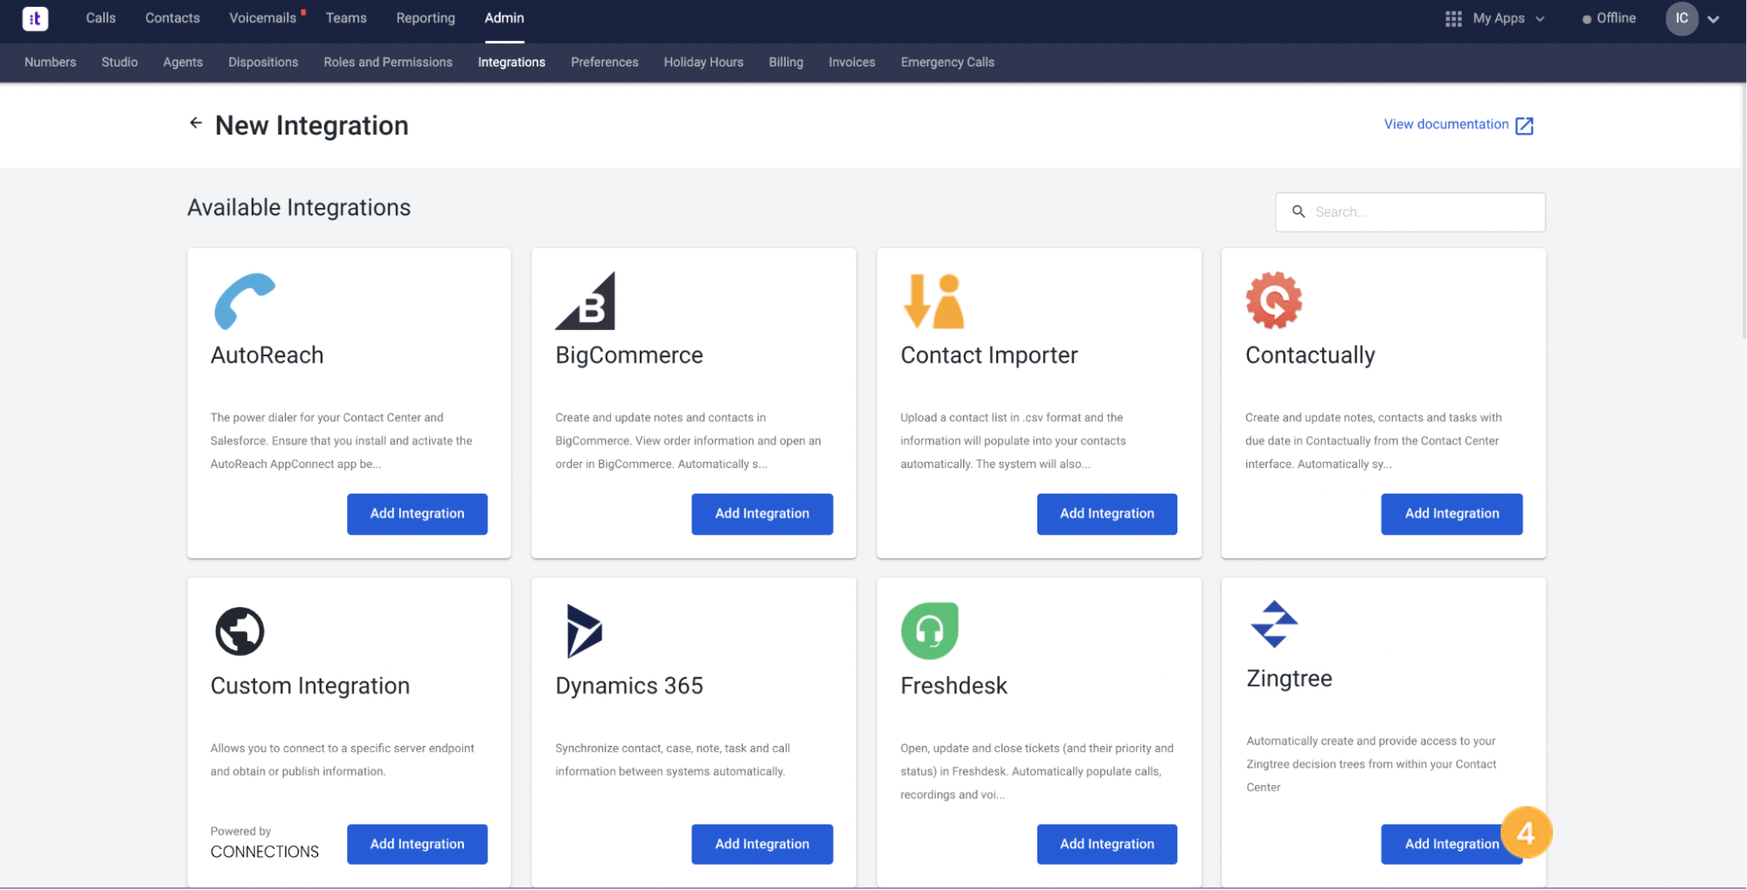Go to Studio admin section

pyautogui.click(x=120, y=62)
